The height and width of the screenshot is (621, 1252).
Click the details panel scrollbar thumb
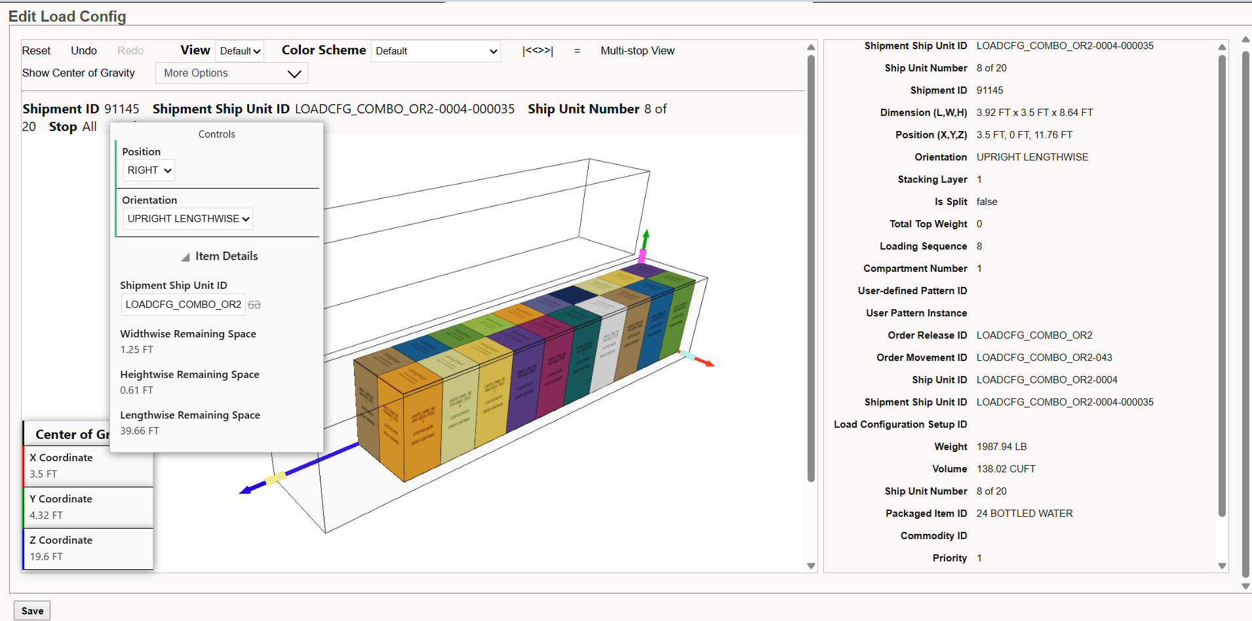point(1222,286)
